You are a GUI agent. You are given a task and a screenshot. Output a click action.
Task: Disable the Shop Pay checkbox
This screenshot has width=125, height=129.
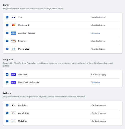point(7,75)
